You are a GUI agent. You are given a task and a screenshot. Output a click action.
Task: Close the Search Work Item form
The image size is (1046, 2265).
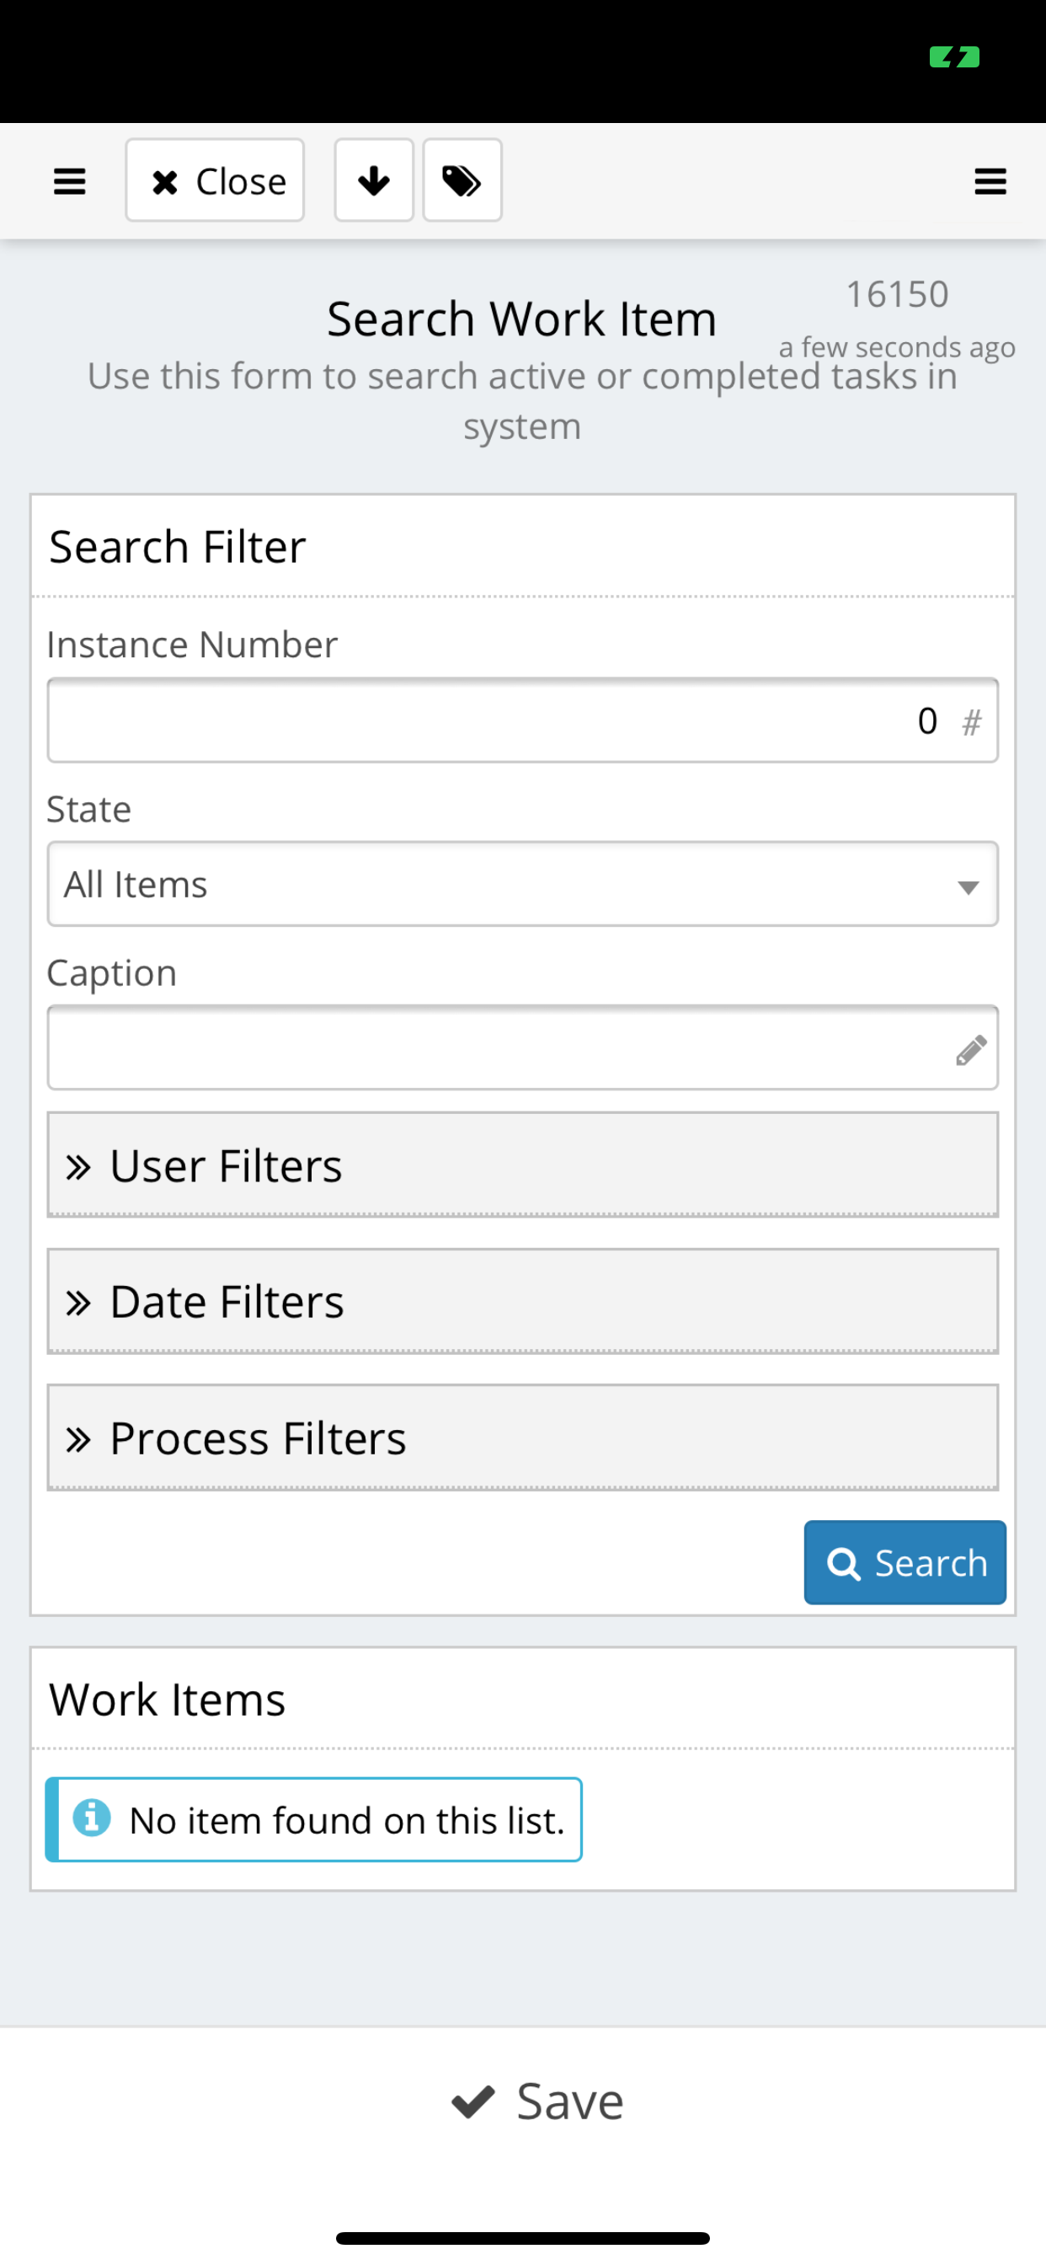215,180
